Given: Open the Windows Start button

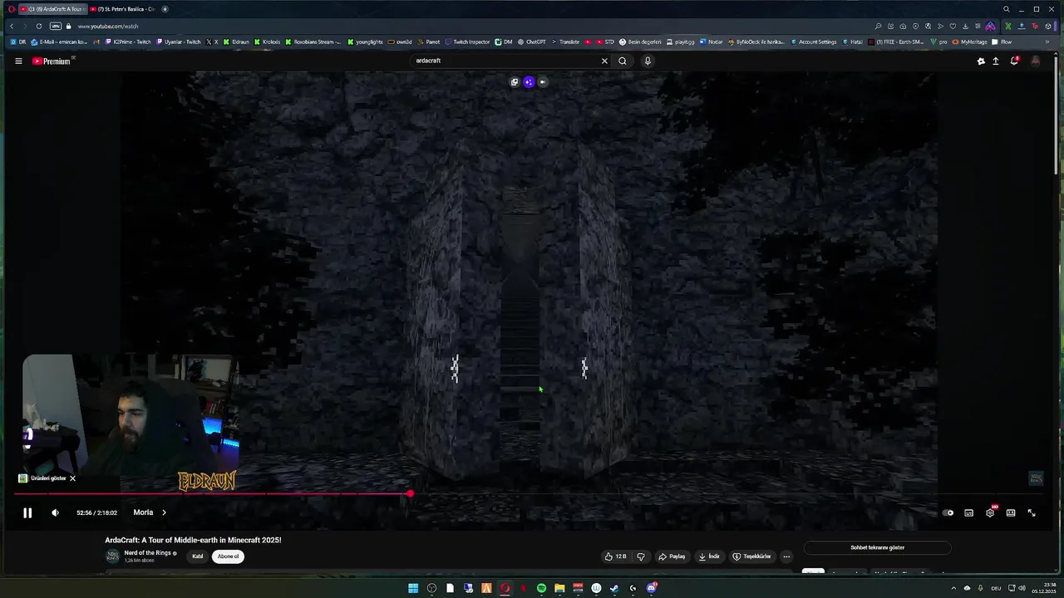Looking at the screenshot, I should [413, 588].
